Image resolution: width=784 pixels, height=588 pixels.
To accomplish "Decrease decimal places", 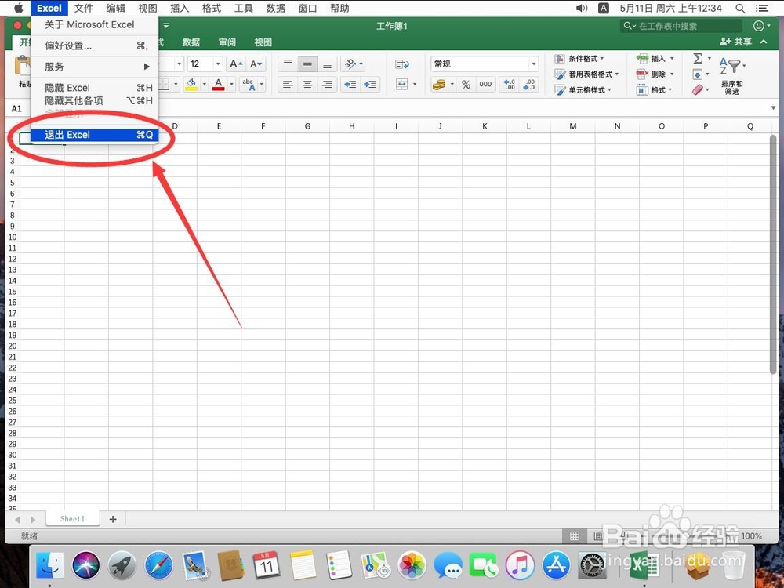I will coord(529,85).
